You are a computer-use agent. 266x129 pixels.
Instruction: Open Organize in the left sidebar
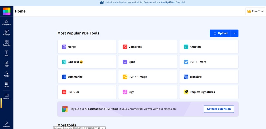[7, 43]
